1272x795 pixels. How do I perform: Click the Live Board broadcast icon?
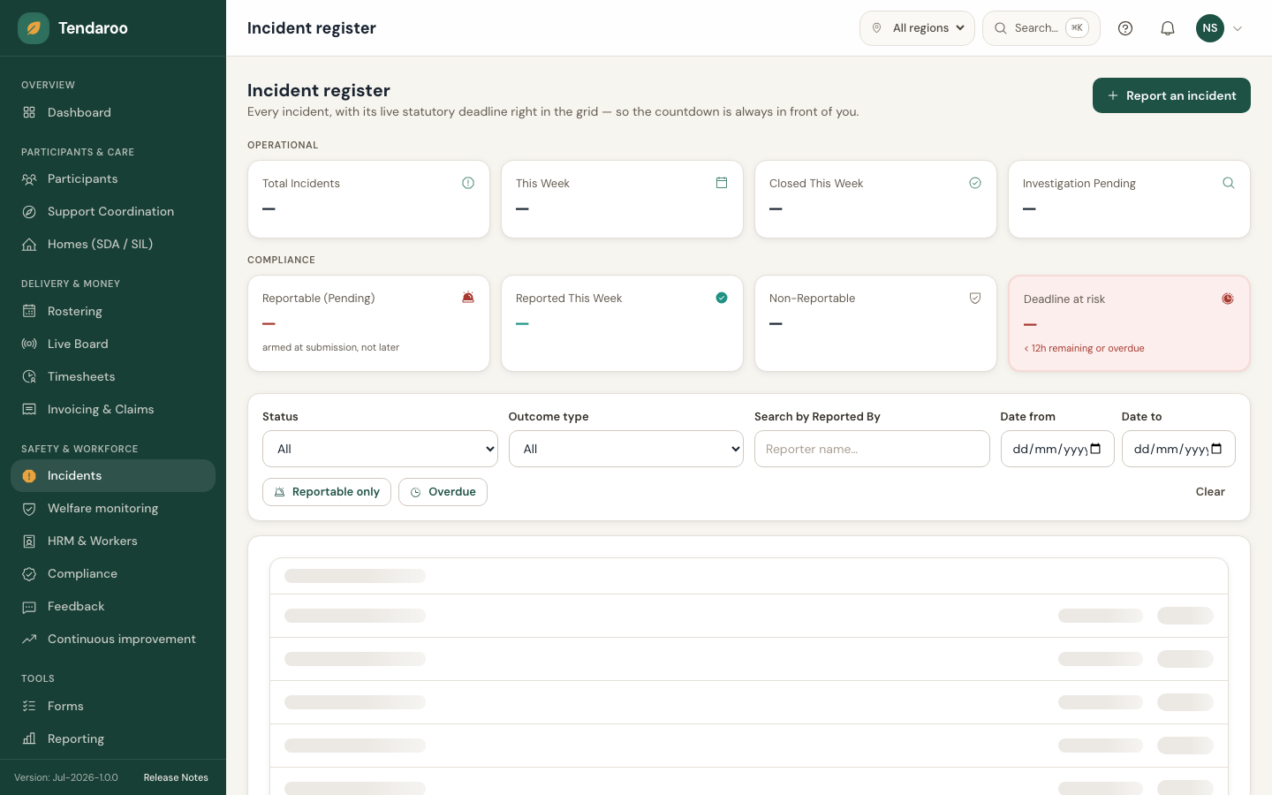(29, 344)
